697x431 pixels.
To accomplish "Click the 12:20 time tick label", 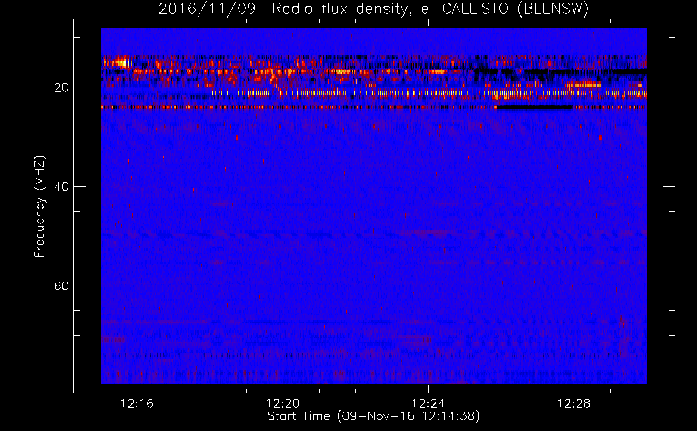I will [x=283, y=404].
